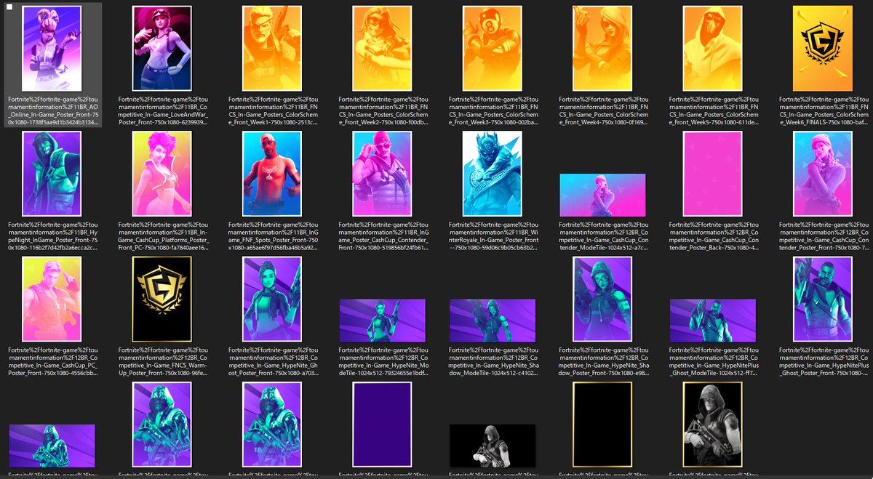Select the WinterRoyale In-Game Poster thumbnail

click(493, 174)
